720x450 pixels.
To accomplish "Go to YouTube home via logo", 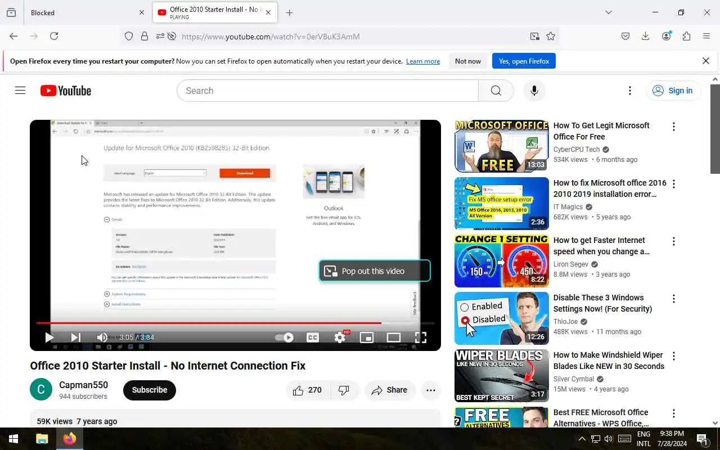I will click(x=66, y=91).
